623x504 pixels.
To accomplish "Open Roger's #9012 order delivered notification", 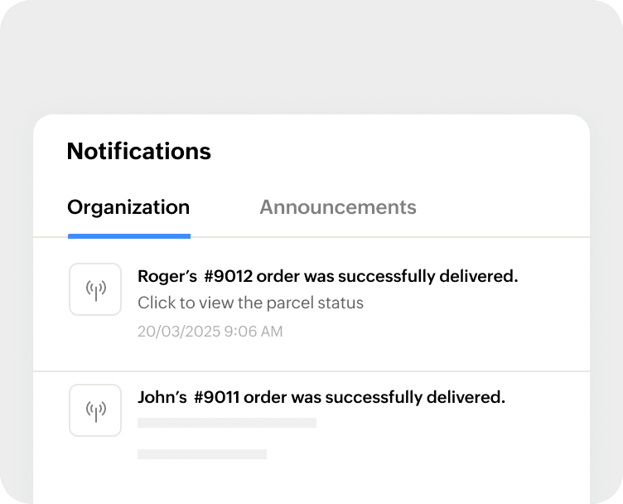I will click(327, 277).
